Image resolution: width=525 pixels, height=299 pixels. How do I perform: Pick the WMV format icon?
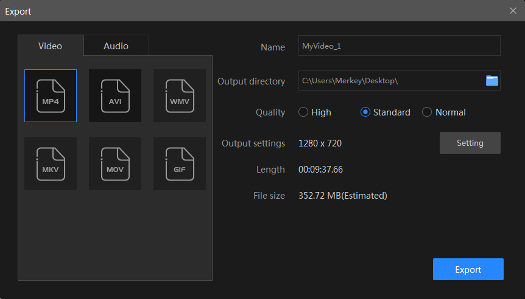tap(180, 95)
